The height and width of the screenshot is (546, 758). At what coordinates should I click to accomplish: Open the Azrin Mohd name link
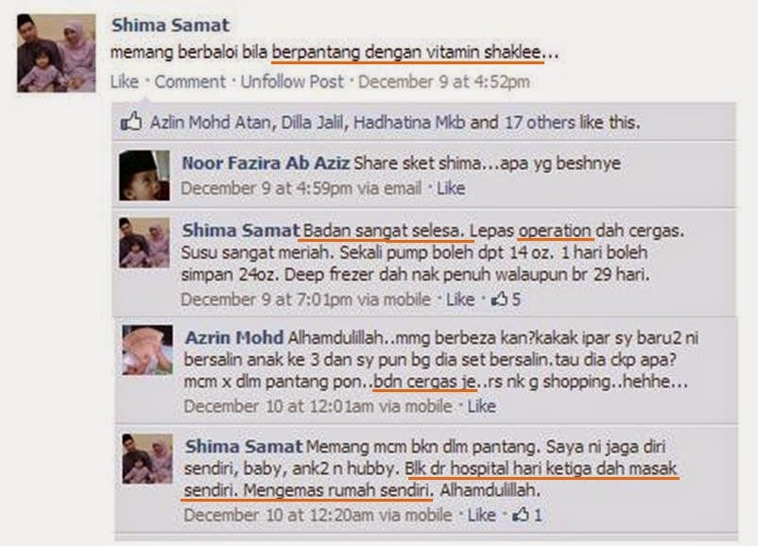[x=234, y=337]
